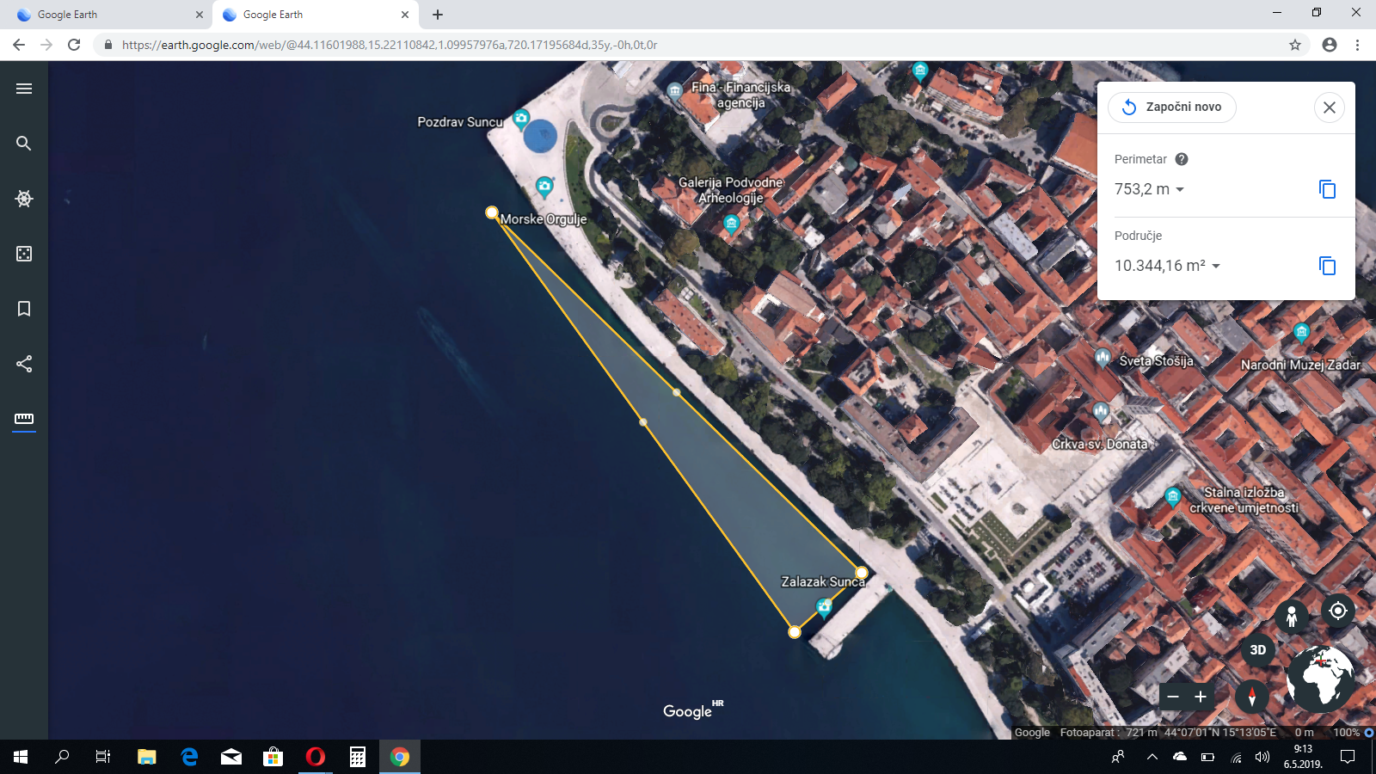1376x774 pixels.
Task: Open the Windows Start menu
Action: point(21,757)
